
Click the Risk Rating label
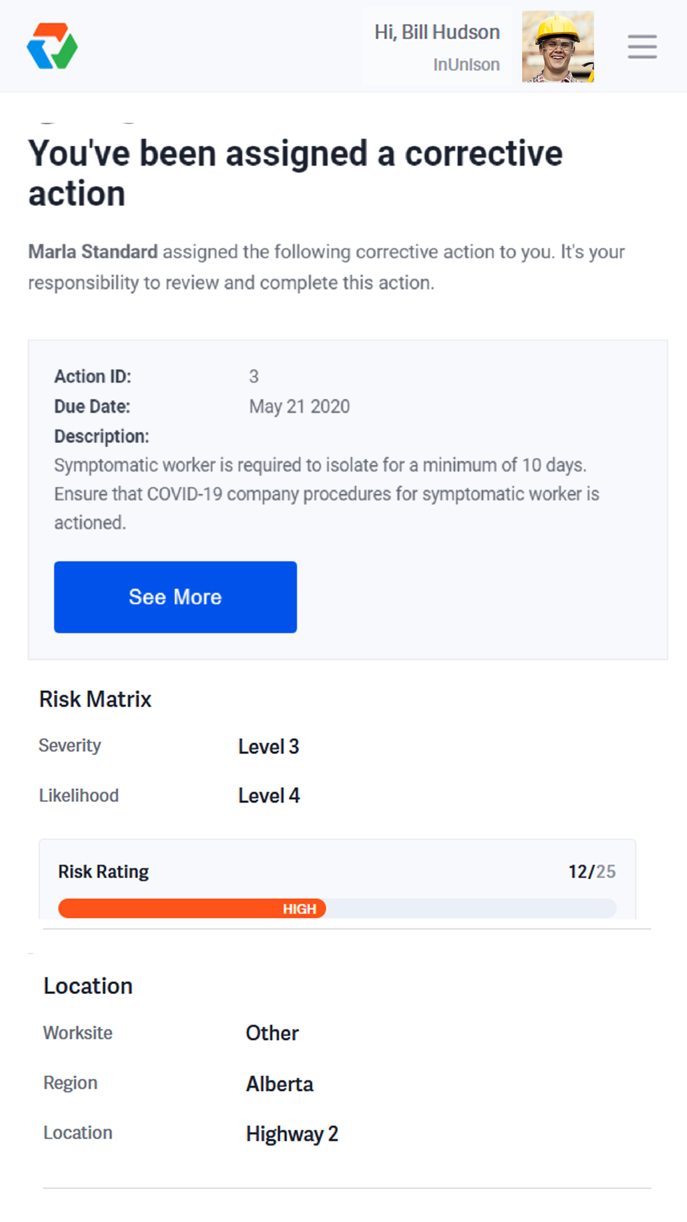[103, 872]
